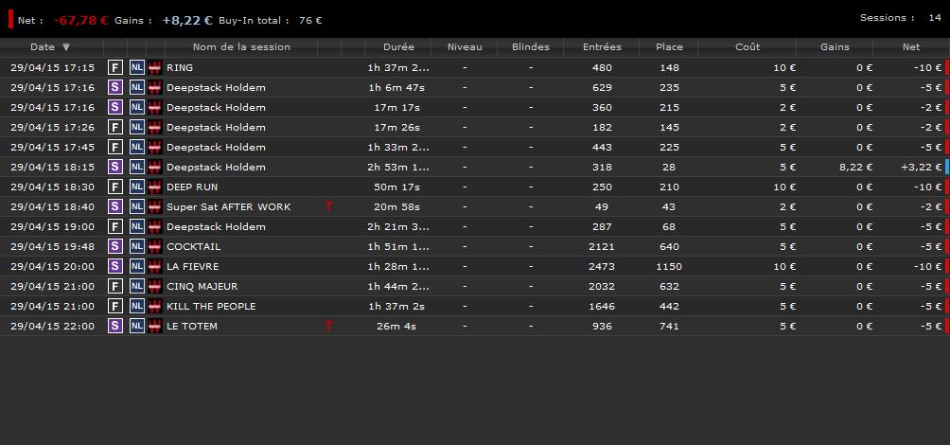Click the 49 entries cell
This screenshot has height=445, width=950.
[602, 206]
